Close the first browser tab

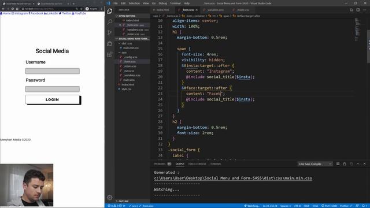pyautogui.click(x=34, y=3)
